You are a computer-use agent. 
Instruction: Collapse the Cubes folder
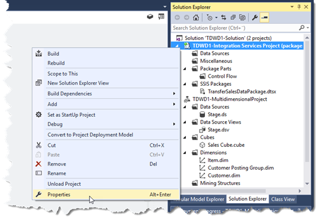tap(185, 137)
